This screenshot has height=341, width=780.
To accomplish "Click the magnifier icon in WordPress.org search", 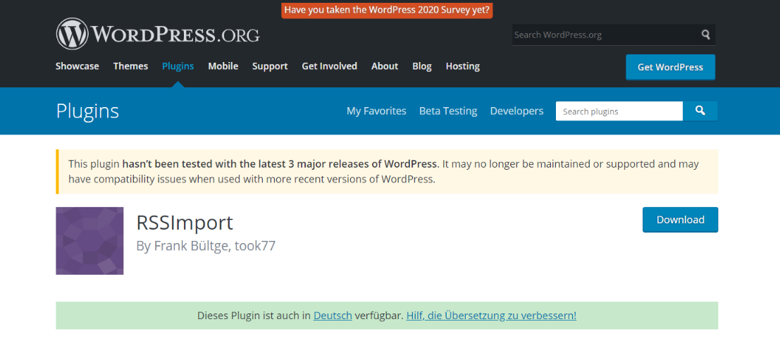I will tap(705, 35).
